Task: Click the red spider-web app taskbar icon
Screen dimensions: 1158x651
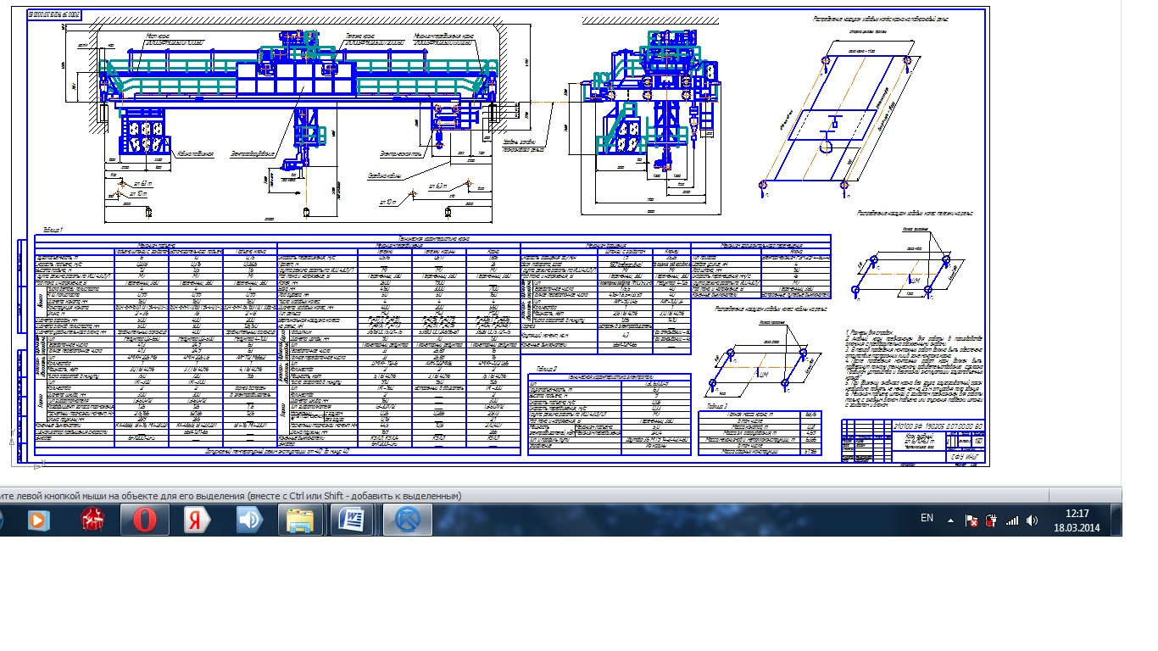Action: coord(92,519)
